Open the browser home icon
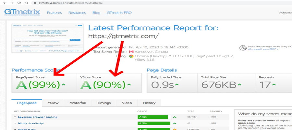The image size is (292, 130). [26, 3]
